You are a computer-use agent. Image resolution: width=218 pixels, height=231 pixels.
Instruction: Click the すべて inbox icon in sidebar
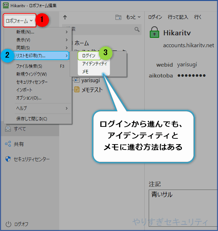coord(8,129)
